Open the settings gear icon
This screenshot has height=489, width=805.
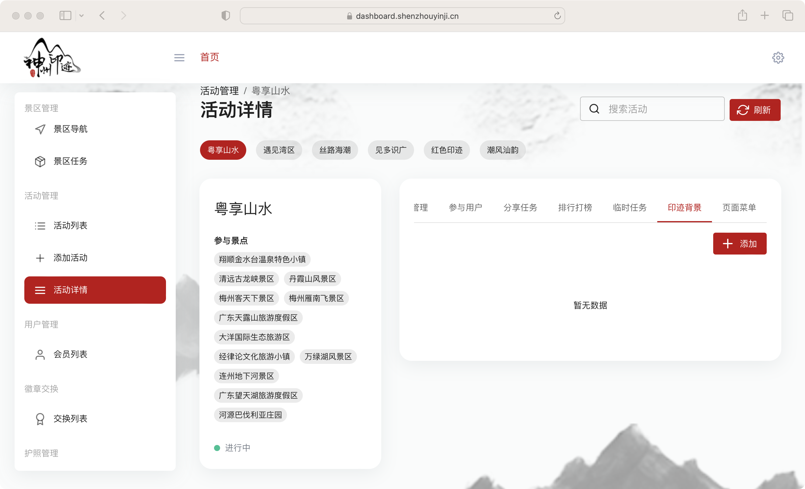[778, 57]
